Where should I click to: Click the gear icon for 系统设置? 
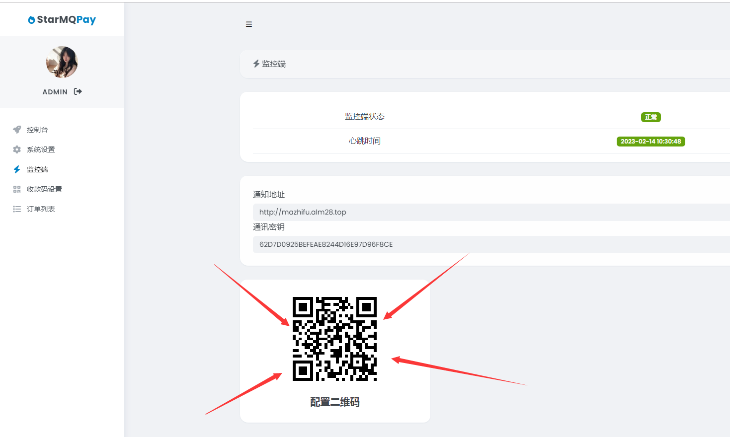17,149
